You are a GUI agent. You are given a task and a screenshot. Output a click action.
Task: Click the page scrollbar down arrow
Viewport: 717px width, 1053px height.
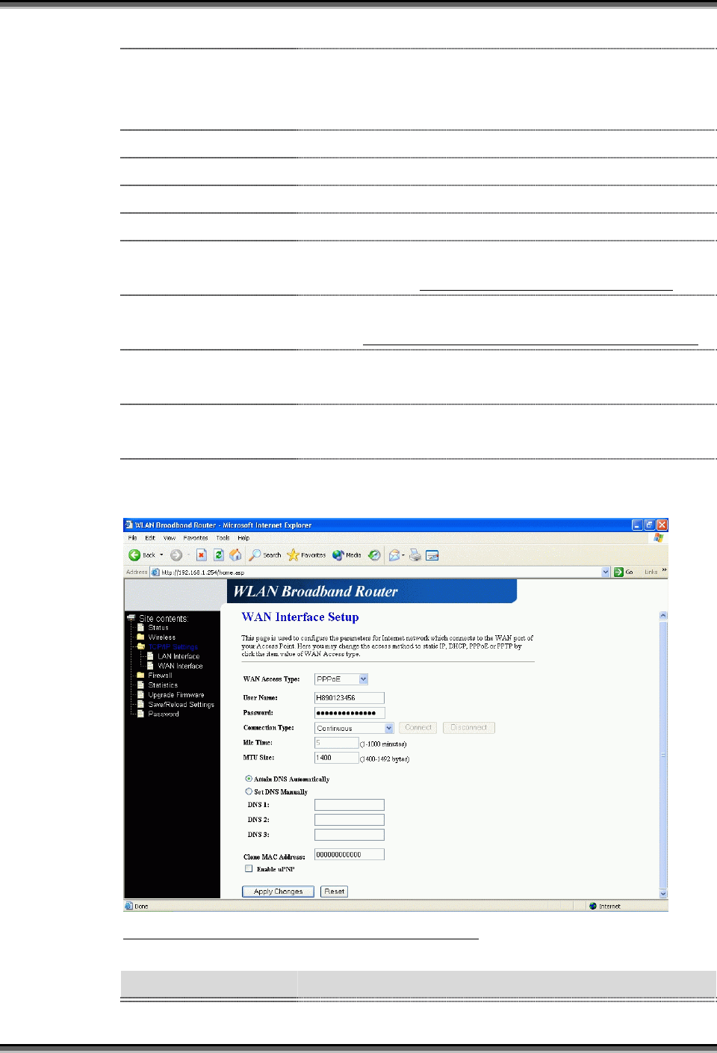pos(663,893)
